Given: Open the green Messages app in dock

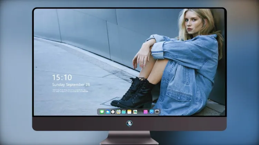Looking at the screenshot, I should click(x=102, y=112).
